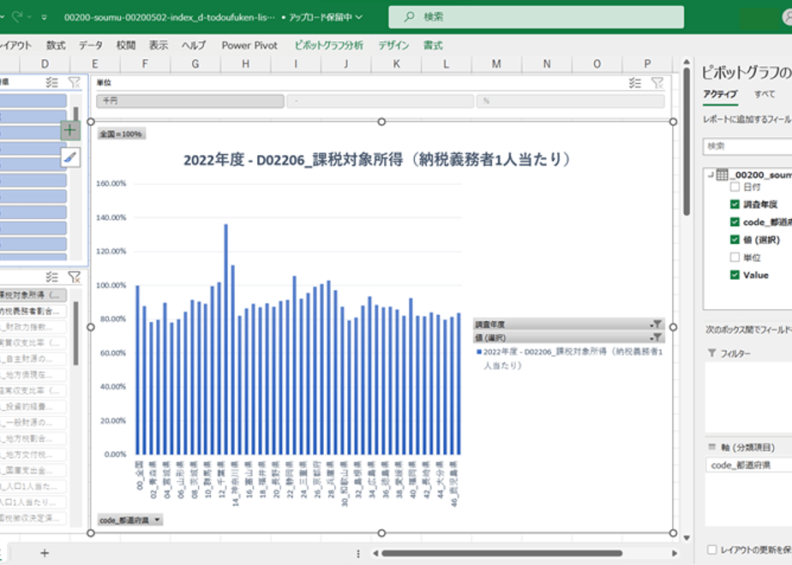Click the worksheet vertical scrollbar thumb
The width and height of the screenshot is (792, 565).
pos(687,142)
